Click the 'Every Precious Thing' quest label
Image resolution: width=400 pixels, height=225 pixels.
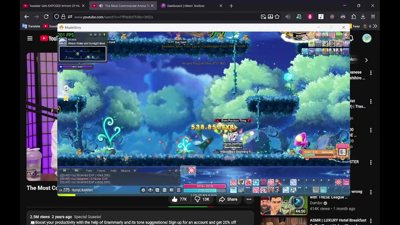[x=234, y=121]
